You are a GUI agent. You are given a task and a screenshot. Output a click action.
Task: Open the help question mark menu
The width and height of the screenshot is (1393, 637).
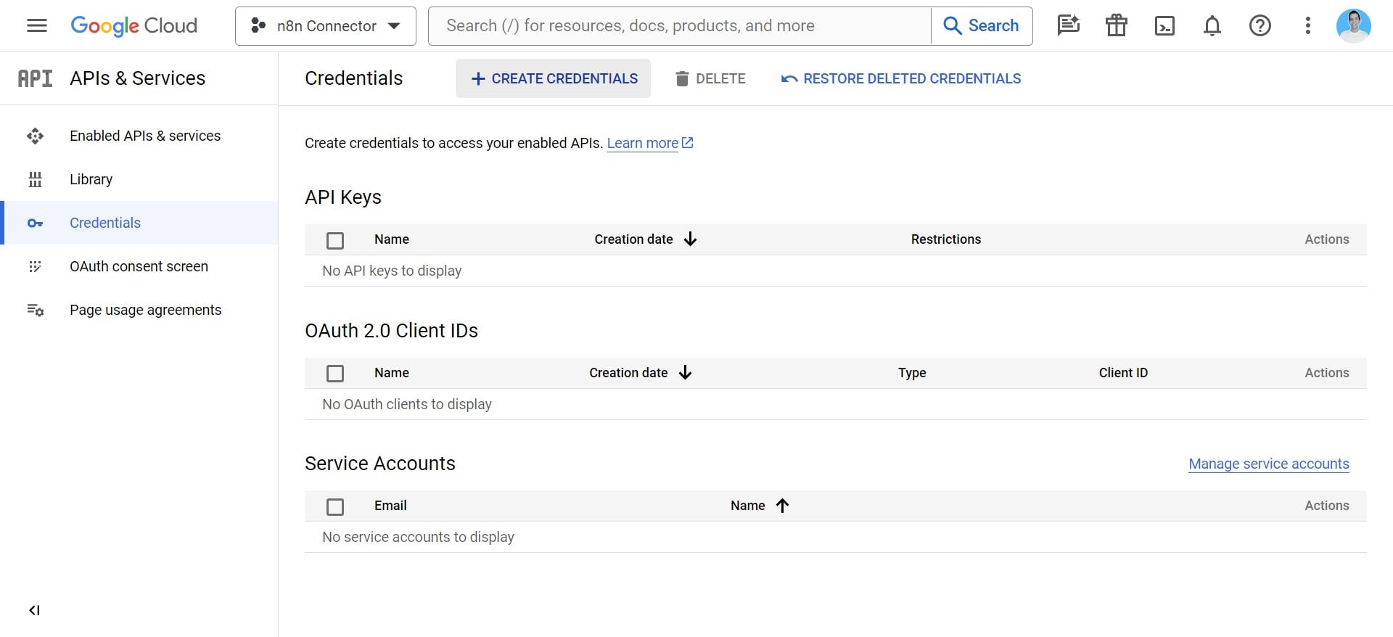coord(1260,26)
